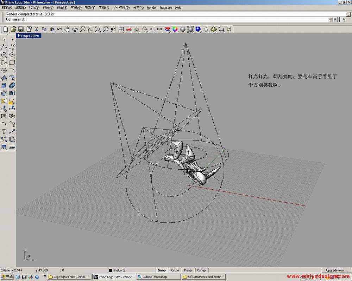
Task: Select the Polyline tool
Action: [x=4, y=47]
